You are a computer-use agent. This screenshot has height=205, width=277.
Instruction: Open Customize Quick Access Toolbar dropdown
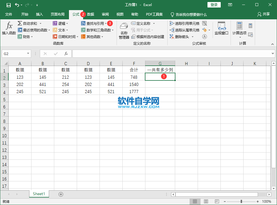pos(37,5)
